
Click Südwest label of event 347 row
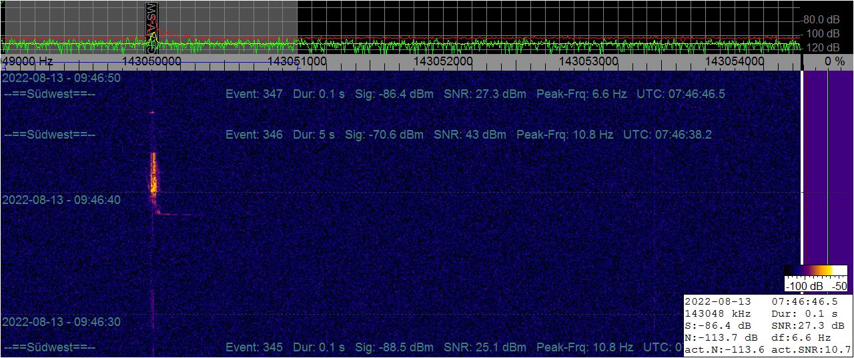click(x=49, y=94)
